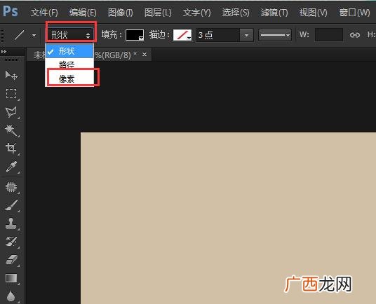
Task: Open the 图层(L) menu
Action: [158, 13]
